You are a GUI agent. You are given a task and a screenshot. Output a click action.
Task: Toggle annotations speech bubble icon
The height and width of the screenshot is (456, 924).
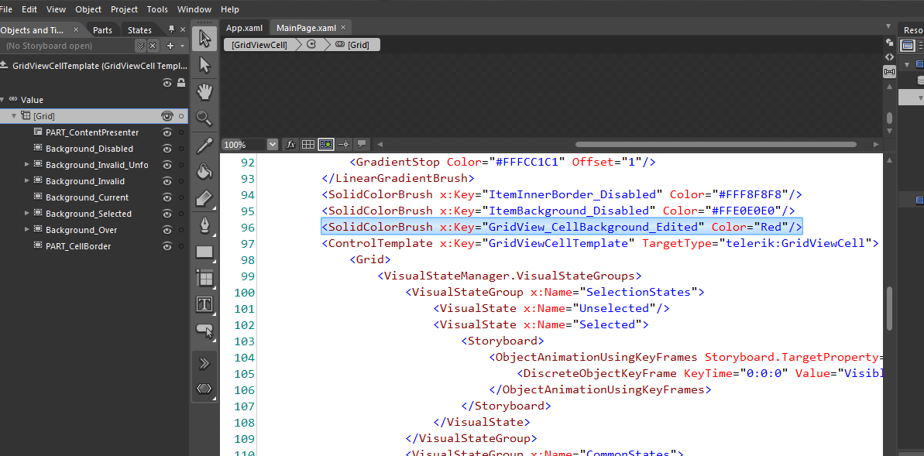(x=361, y=144)
